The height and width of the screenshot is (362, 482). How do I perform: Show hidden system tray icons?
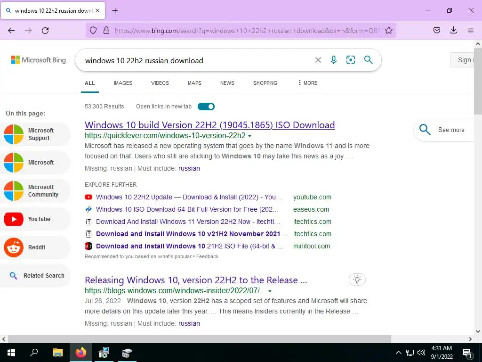coord(398,353)
